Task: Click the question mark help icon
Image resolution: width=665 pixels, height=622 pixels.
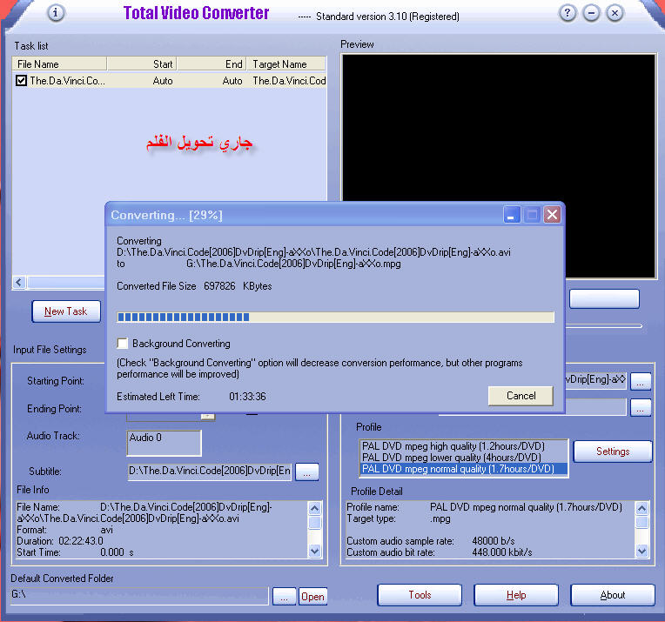Action: [x=568, y=13]
